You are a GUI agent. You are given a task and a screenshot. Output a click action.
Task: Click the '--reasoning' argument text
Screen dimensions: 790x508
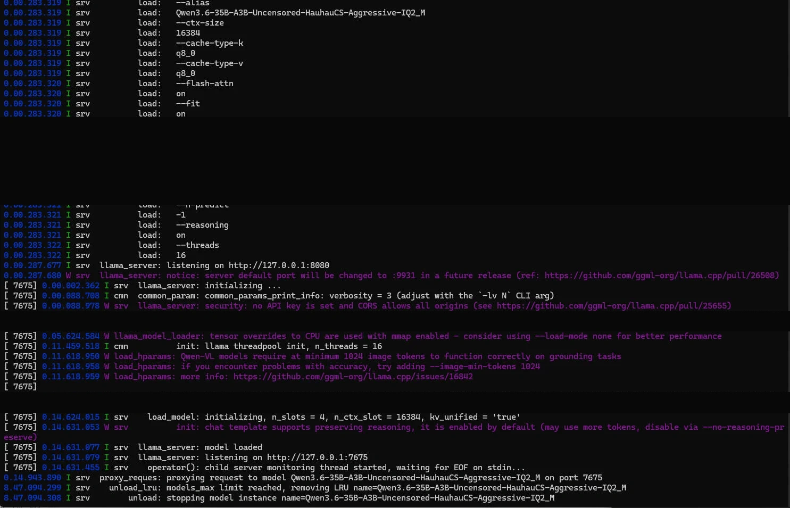point(202,225)
